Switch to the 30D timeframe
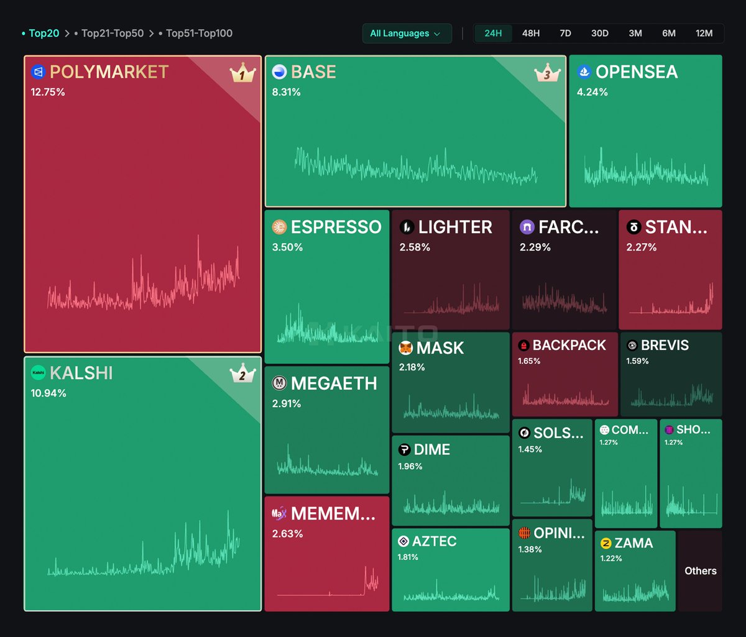Screen dimensions: 746x637 [600, 34]
